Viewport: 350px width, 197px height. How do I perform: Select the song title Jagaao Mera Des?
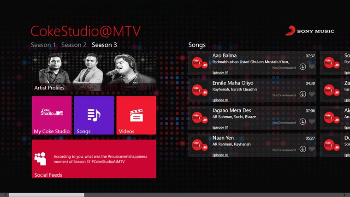click(231, 110)
